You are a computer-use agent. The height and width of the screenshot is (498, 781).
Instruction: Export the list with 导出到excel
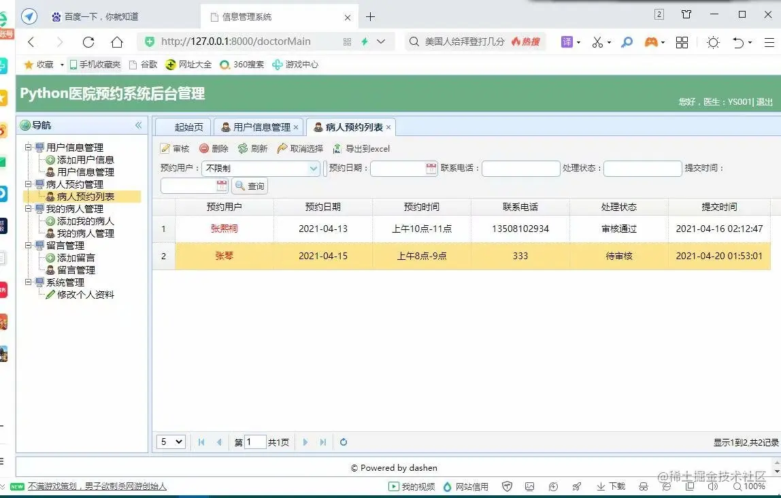point(361,148)
